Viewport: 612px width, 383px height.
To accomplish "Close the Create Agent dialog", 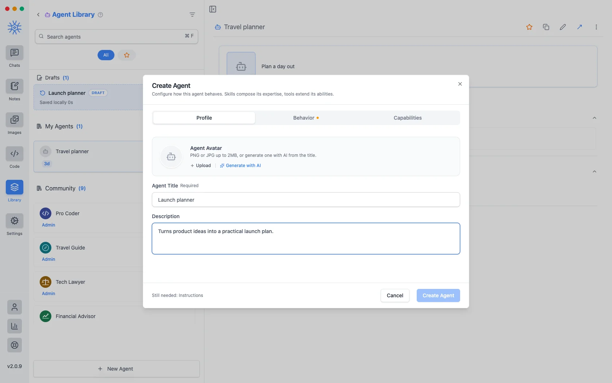I will point(460,84).
